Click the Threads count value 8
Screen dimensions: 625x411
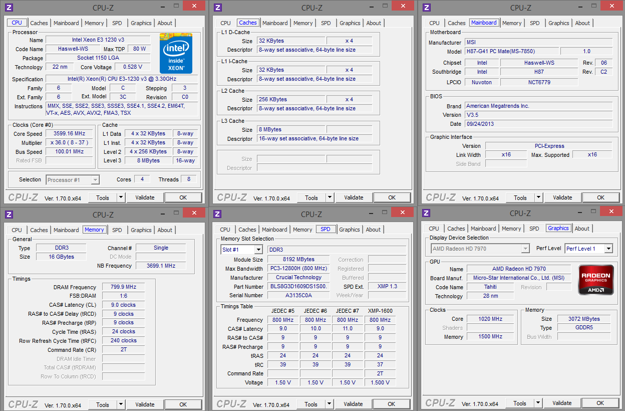coord(189,179)
